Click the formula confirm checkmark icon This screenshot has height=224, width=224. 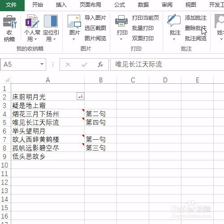pos(84,65)
